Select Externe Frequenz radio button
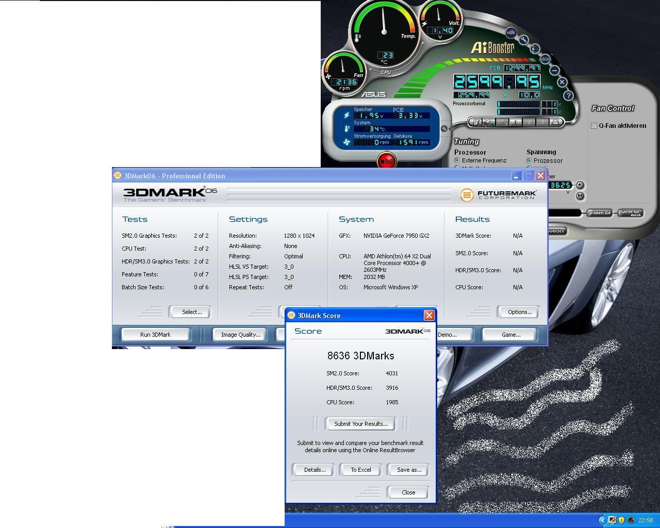This screenshot has width=660, height=528. coord(457,160)
